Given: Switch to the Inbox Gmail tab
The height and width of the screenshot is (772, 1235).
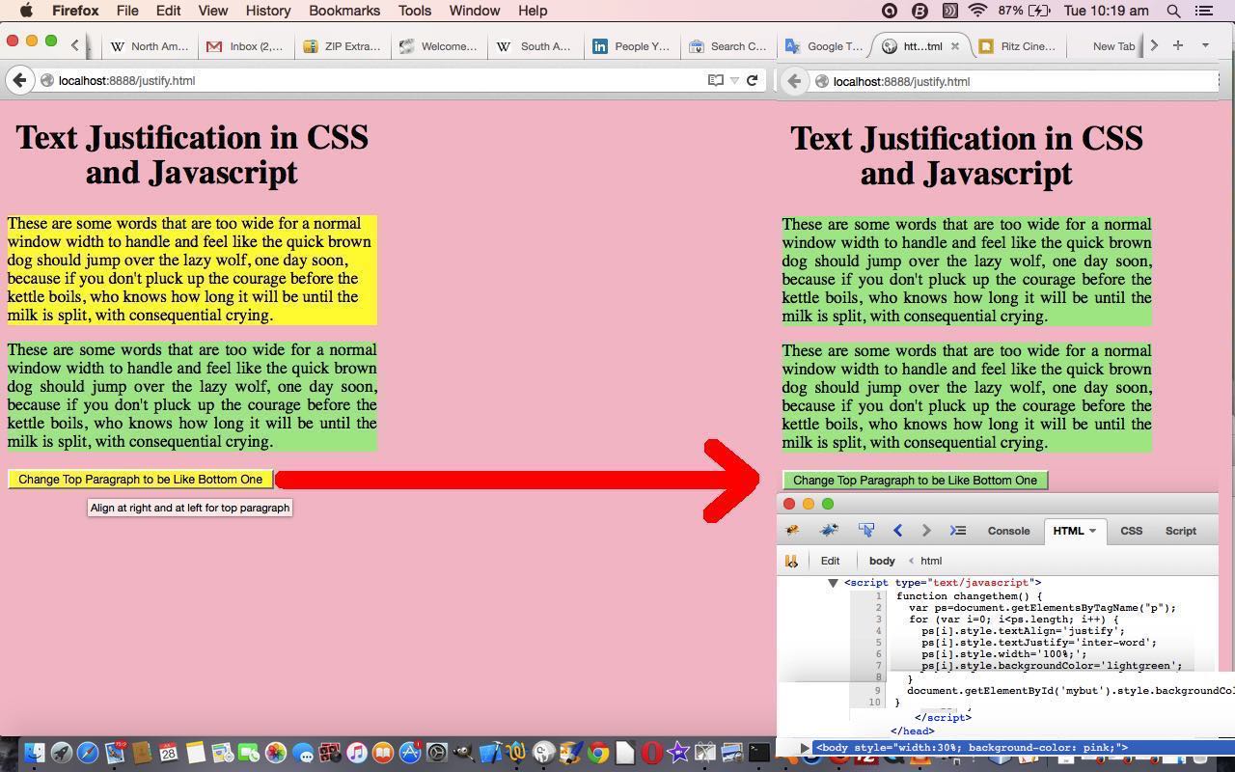Looking at the screenshot, I should point(247,45).
